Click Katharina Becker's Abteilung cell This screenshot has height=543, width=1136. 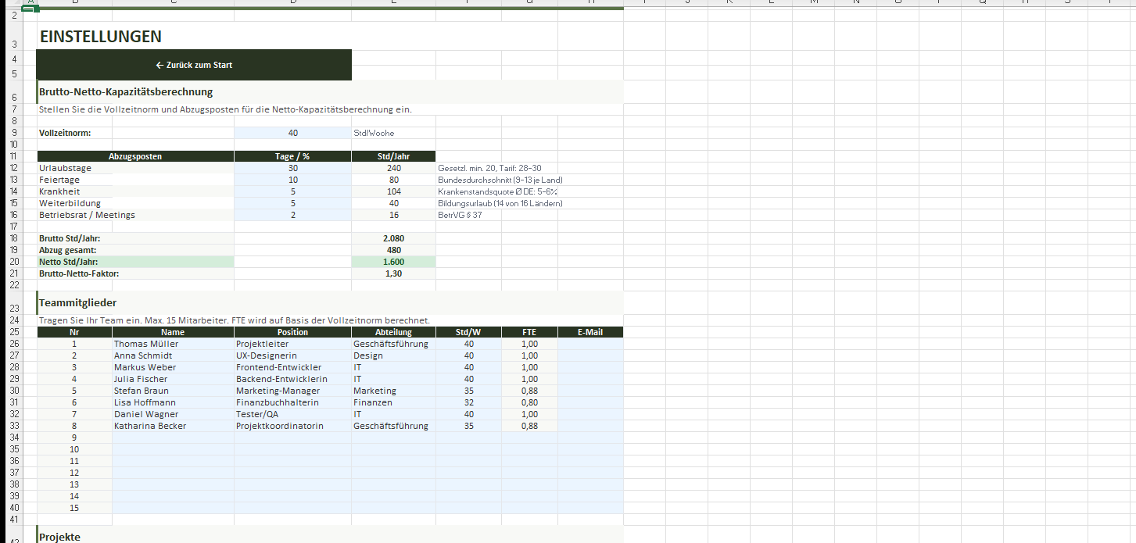pos(393,426)
